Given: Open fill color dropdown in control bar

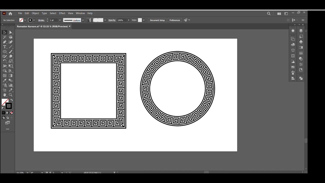Looking at the screenshot, I should (x=25, y=20).
